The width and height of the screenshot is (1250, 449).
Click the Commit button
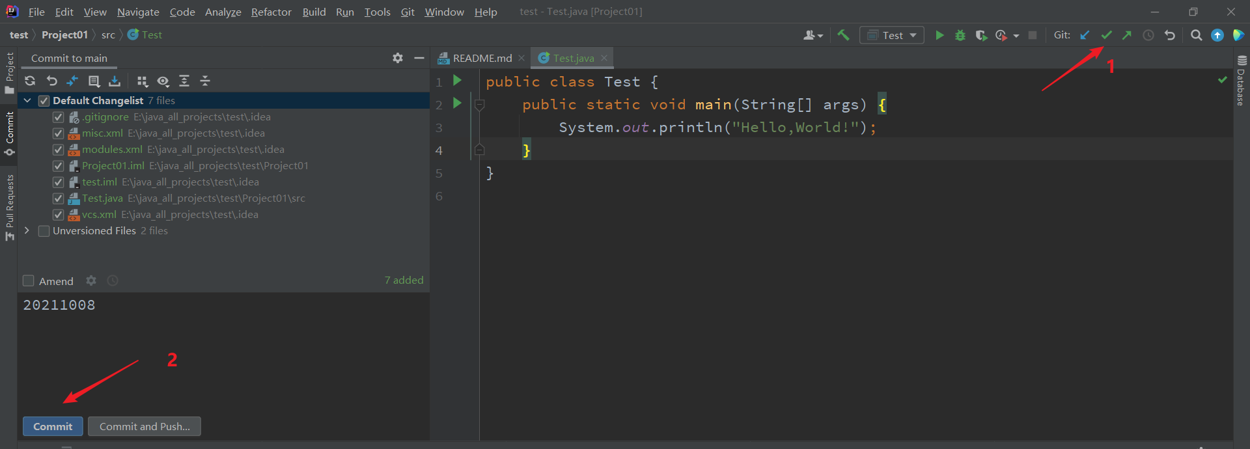[53, 426]
